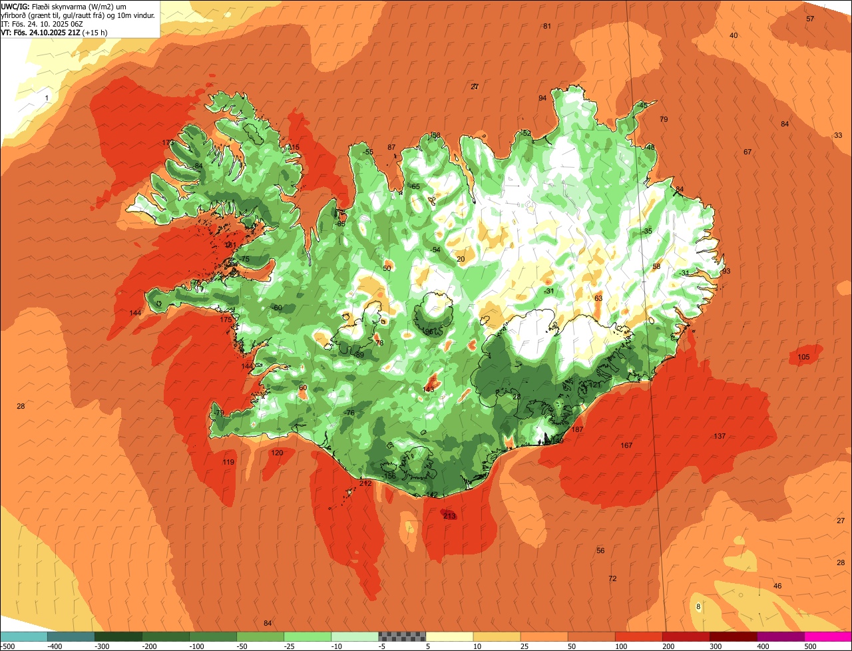
Task: Click the valid time 'VT: Fös. 24.10.2025 21Z (+15 h)'
Action: pyautogui.click(x=54, y=32)
